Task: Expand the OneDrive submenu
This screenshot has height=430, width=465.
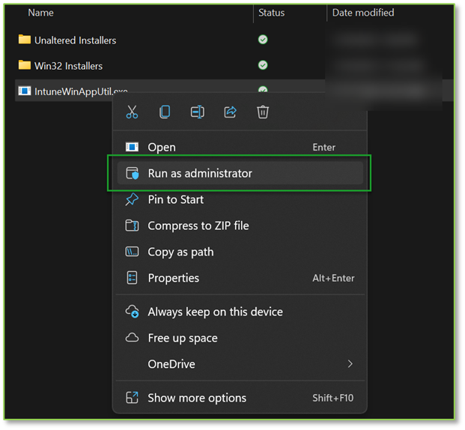Action: point(240,364)
